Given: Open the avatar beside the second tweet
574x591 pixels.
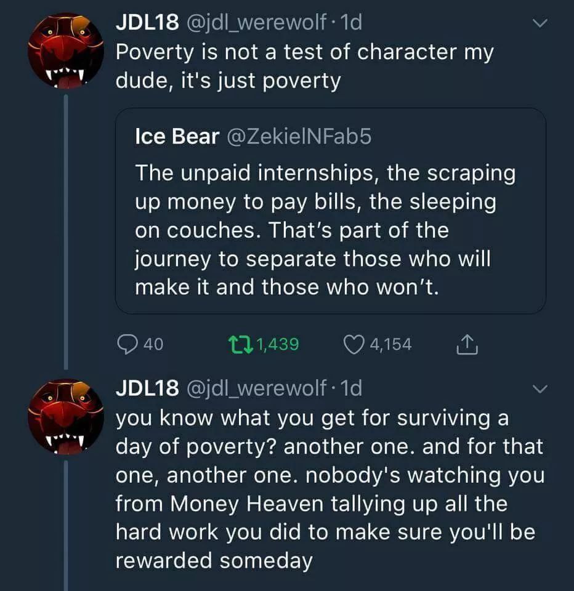Looking at the screenshot, I should click(66, 416).
